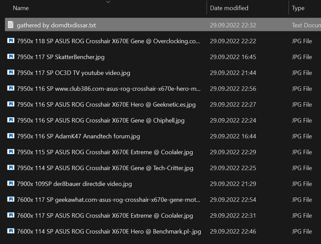Select the 7600x 117 SP geekawhat.com file

point(108,200)
